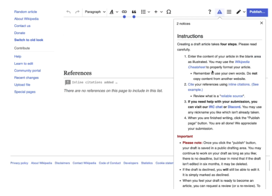Click the Undo arrow in the toolbar
The image size is (272, 196).
[x=69, y=12]
